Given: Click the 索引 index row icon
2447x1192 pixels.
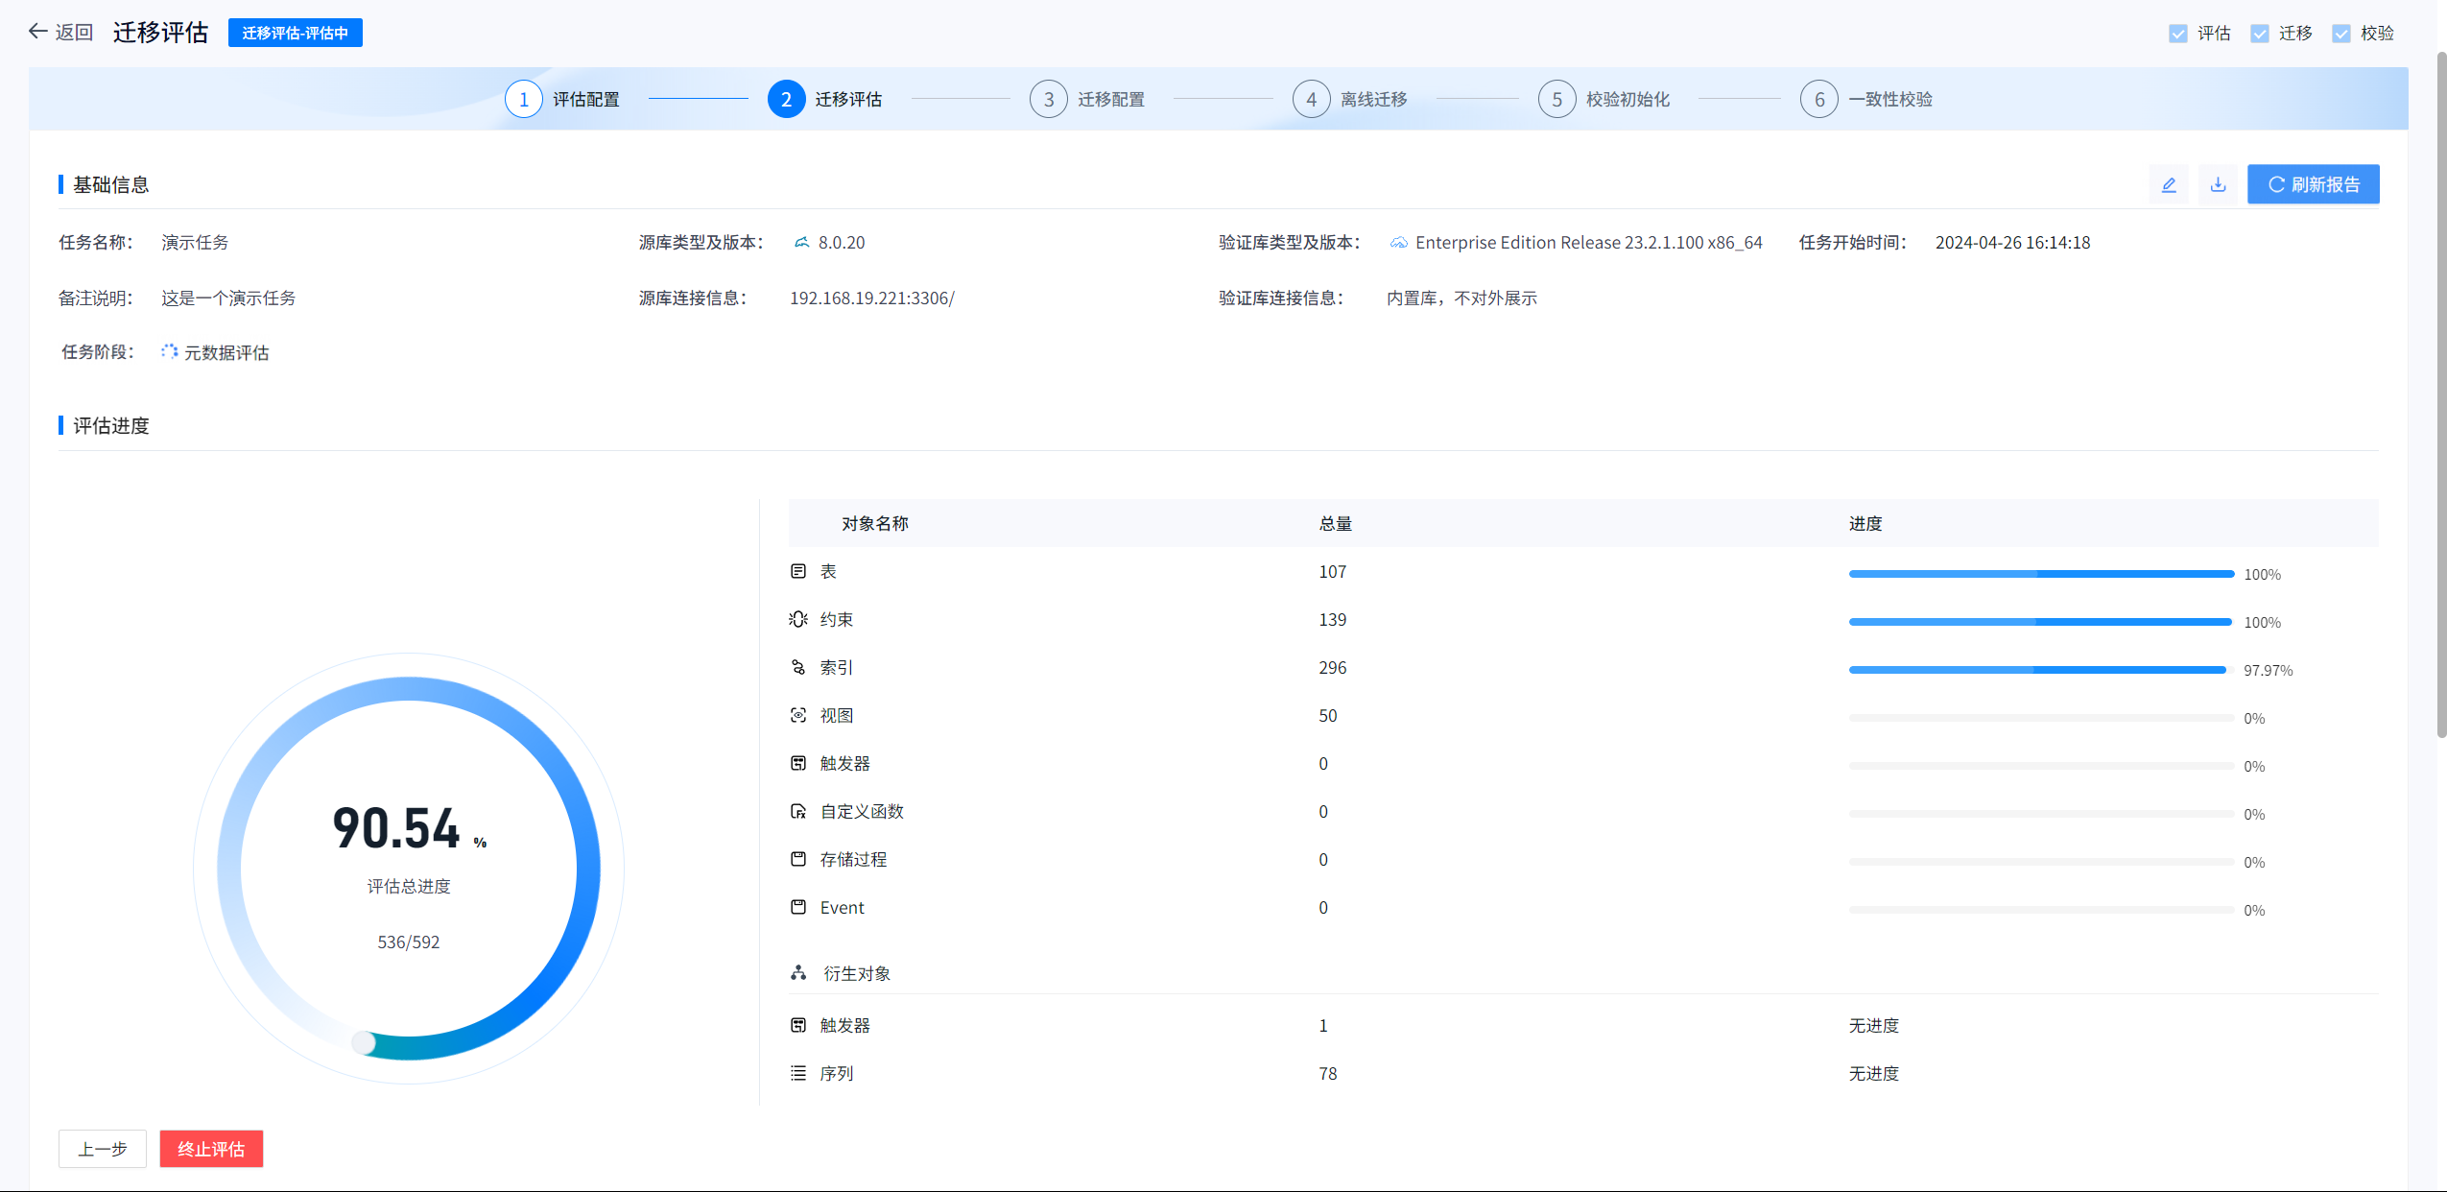Looking at the screenshot, I should click(797, 667).
